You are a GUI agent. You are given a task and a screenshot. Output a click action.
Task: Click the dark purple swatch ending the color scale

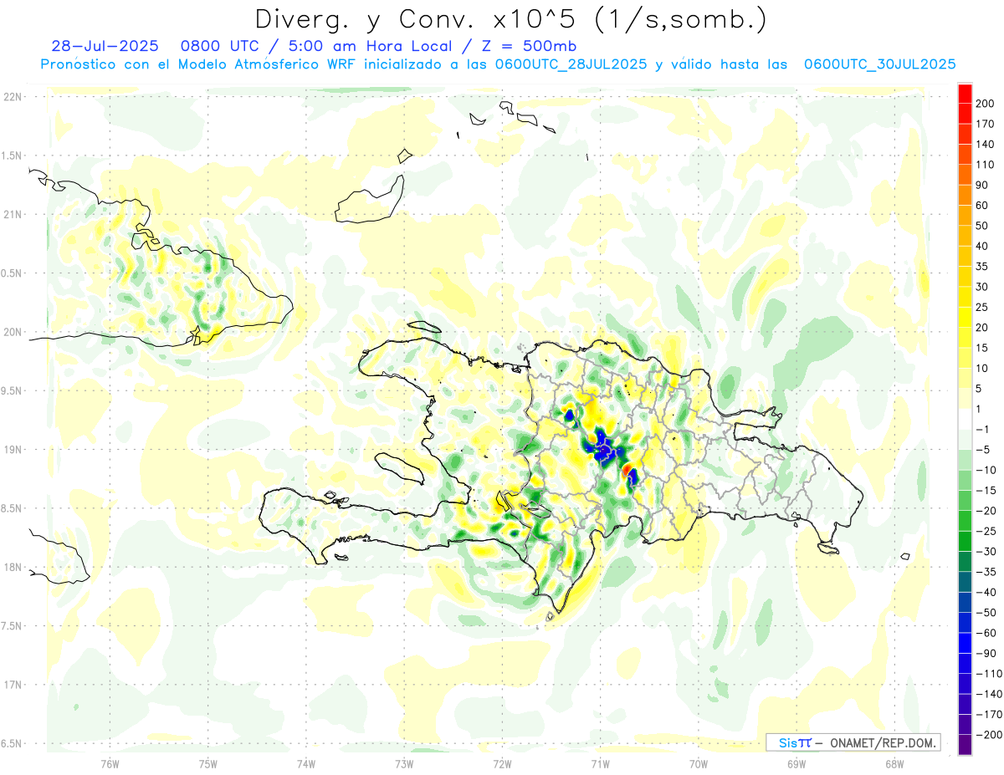click(x=966, y=744)
